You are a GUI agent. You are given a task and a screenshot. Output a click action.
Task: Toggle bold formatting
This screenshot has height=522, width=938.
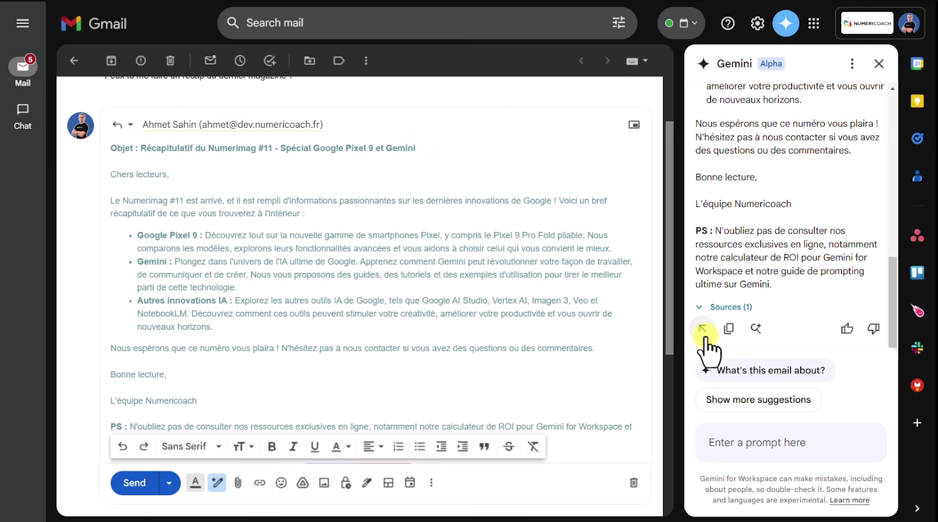(271, 446)
